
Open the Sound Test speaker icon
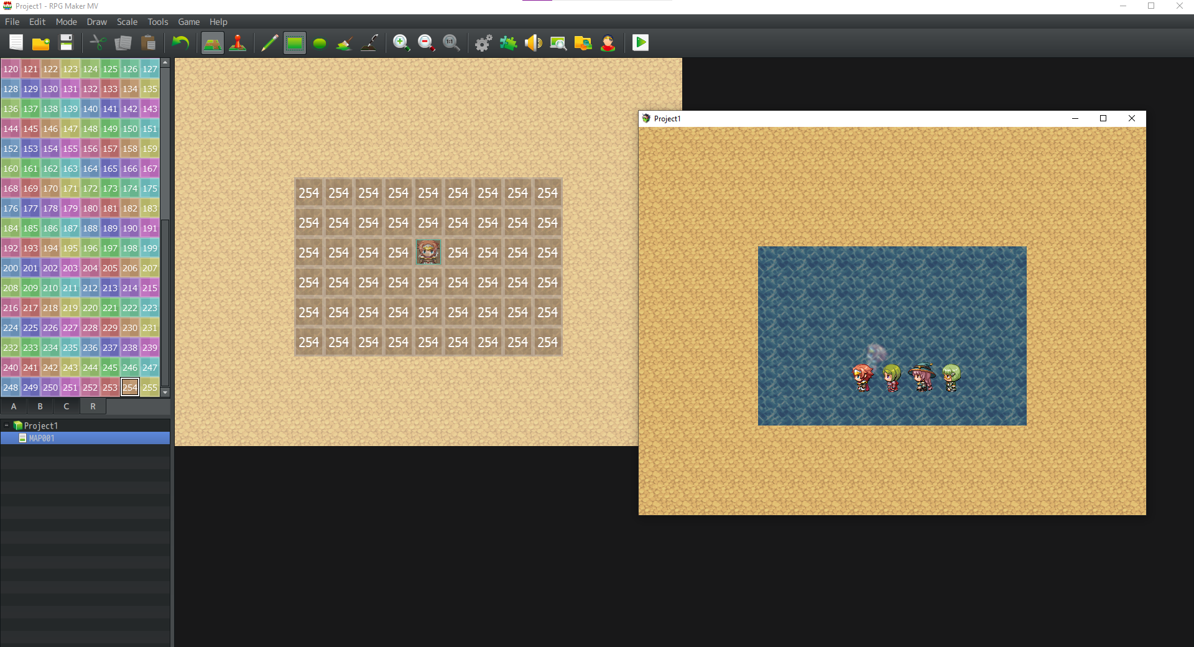(534, 43)
